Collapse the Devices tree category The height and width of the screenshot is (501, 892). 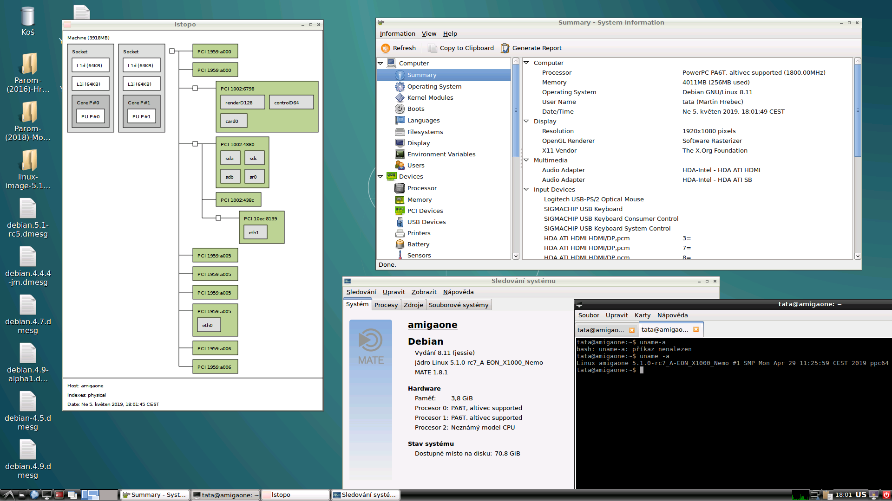click(x=380, y=176)
